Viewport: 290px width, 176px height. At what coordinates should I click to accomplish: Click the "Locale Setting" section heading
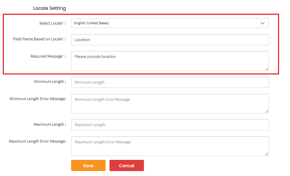coord(49,8)
